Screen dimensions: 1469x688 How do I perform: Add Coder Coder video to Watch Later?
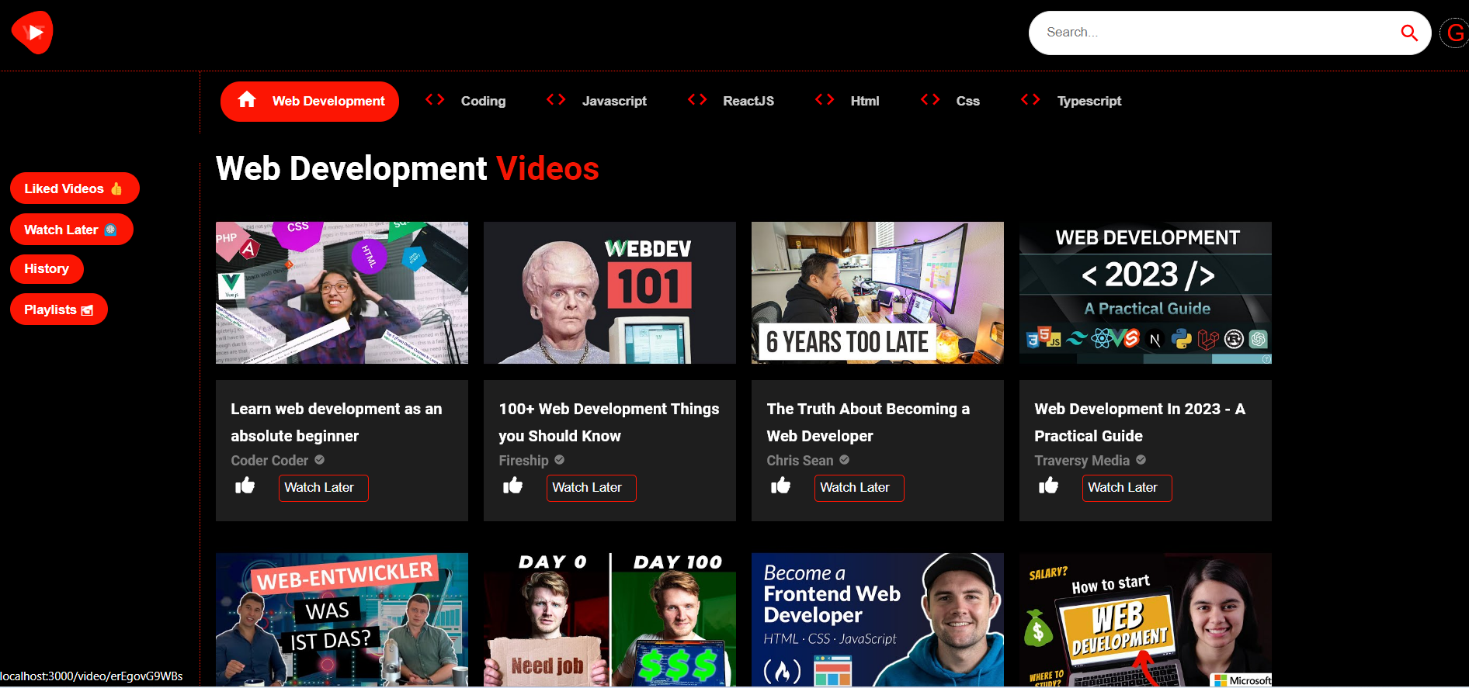tap(323, 488)
